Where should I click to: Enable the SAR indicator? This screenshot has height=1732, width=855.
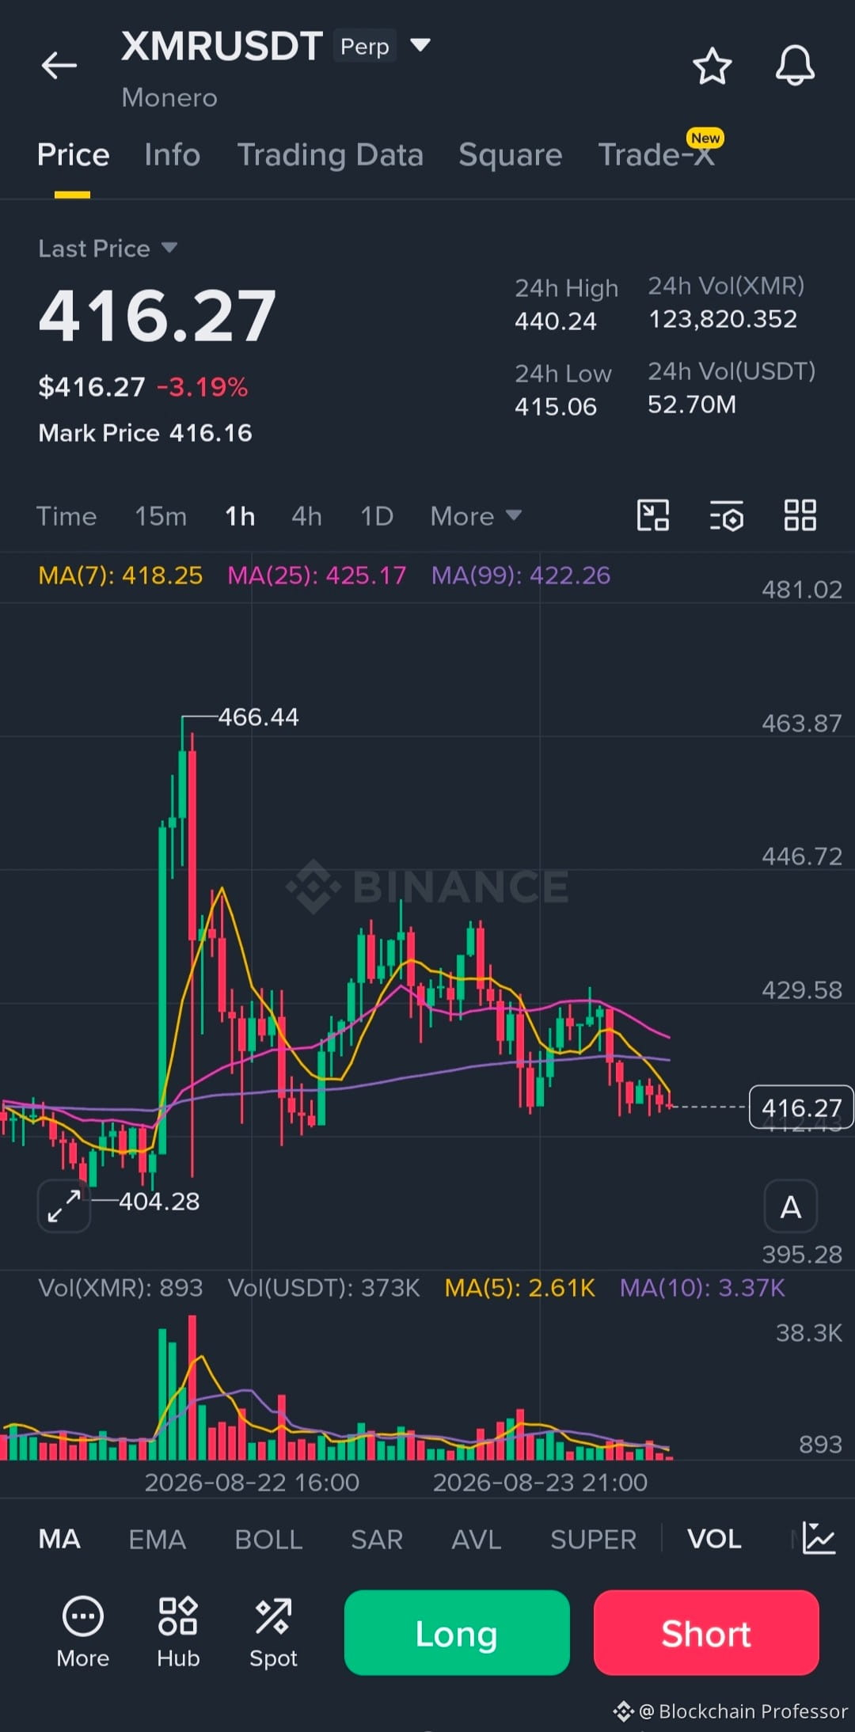pos(377,1539)
